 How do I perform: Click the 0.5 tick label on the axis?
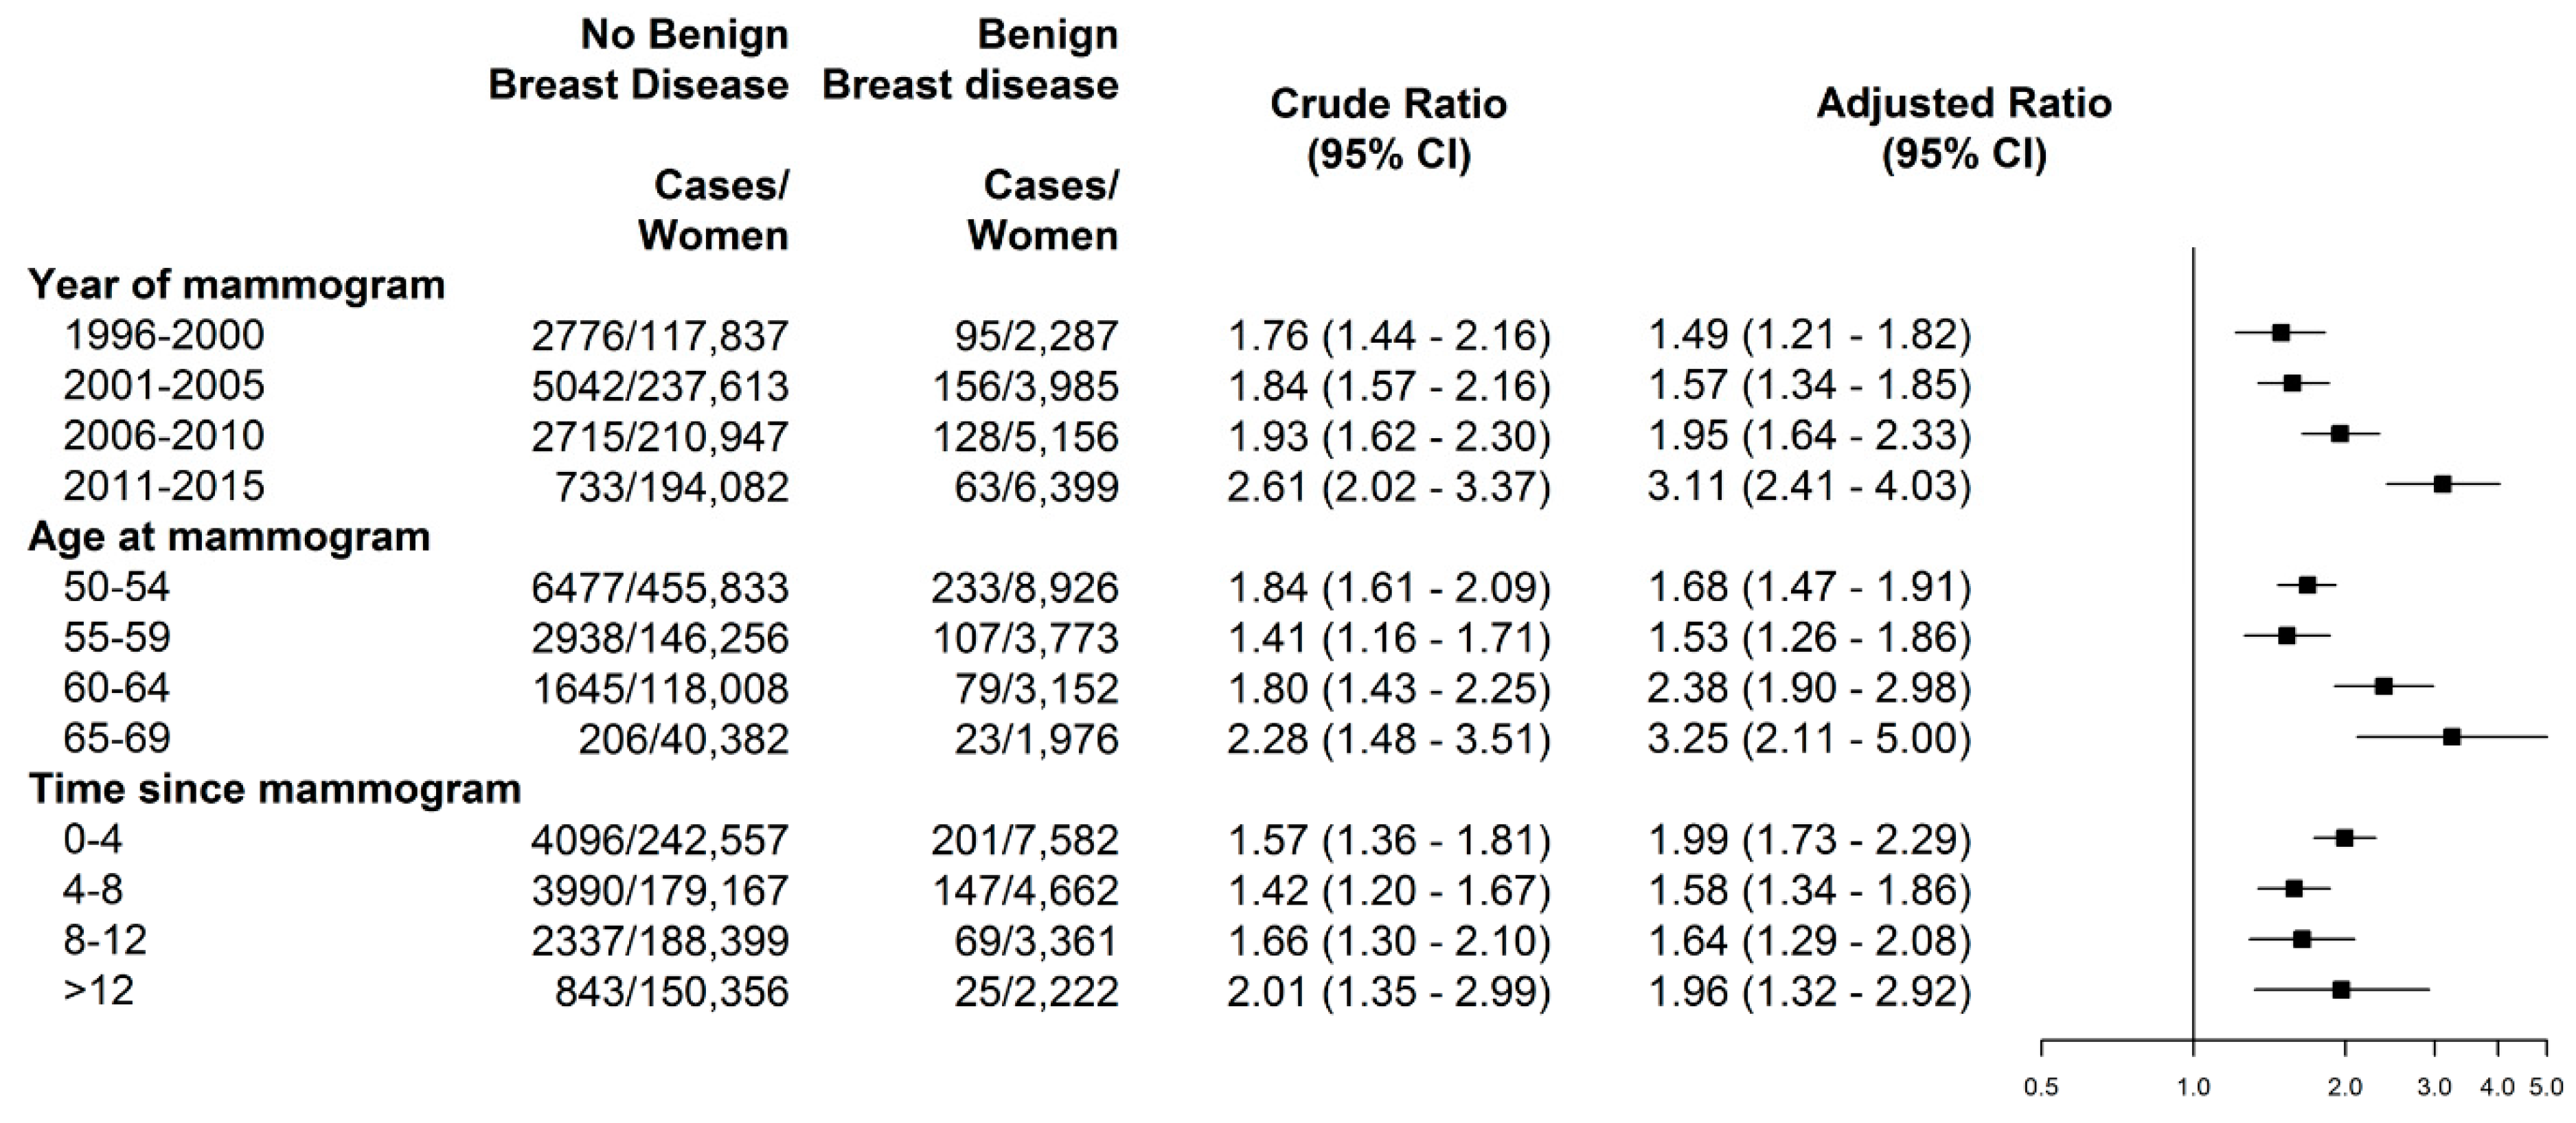point(2040,1087)
